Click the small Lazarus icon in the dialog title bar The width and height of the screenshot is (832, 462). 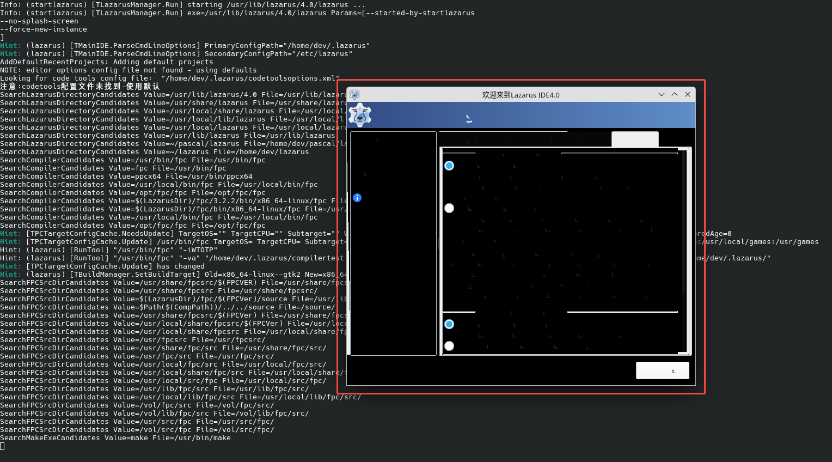click(354, 94)
